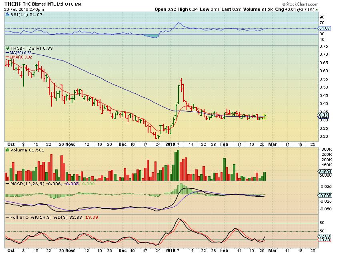
Task: Click the candlestick icon beside THCBF (Daily)
Action: (x=7, y=48)
